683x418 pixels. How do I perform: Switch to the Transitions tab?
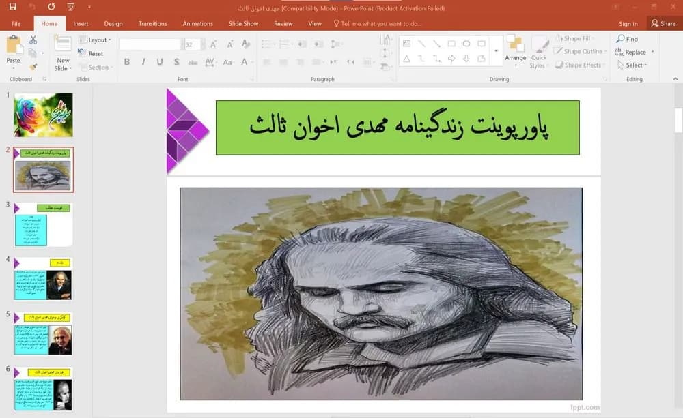[152, 23]
